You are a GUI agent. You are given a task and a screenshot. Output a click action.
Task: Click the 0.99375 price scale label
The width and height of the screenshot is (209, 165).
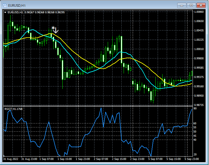pyautogui.click(x=199, y=77)
